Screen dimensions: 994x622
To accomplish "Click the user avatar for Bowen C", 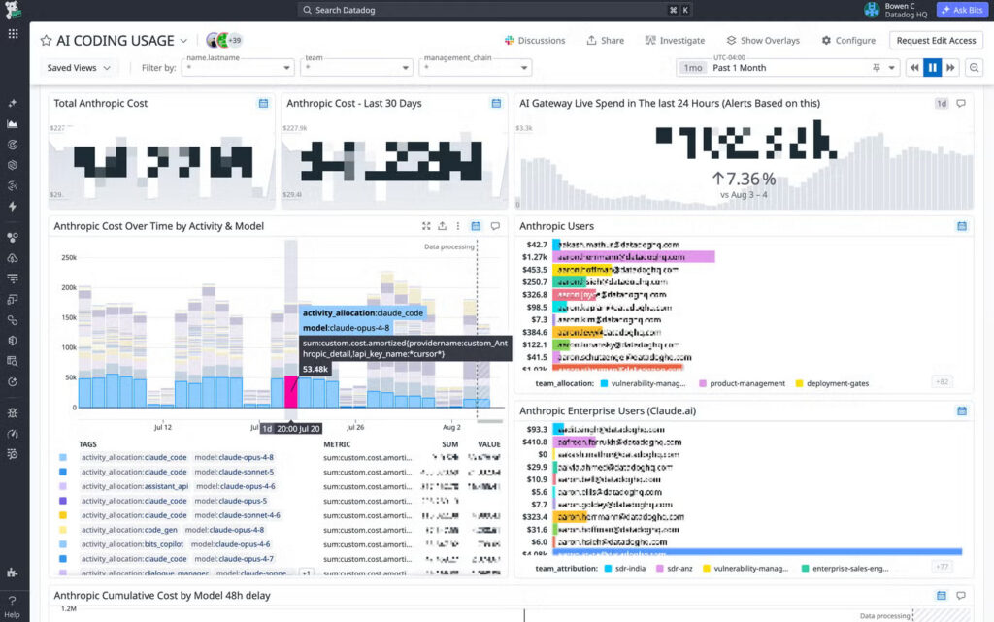I will (x=873, y=10).
